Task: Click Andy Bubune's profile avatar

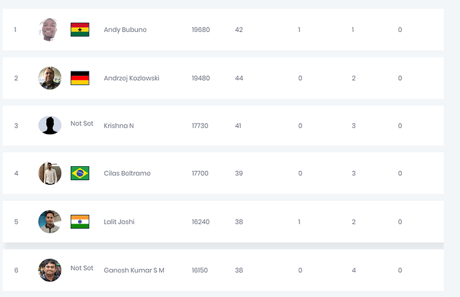Action: click(50, 29)
